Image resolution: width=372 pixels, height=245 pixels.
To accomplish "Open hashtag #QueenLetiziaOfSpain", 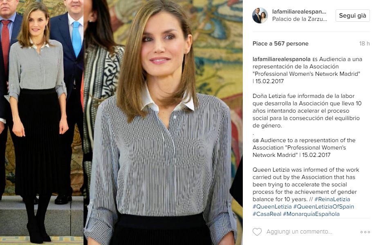I will 324,206.
